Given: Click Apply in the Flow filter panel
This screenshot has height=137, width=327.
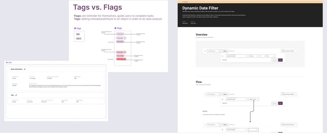Looking at the screenshot, I should coord(280,103).
